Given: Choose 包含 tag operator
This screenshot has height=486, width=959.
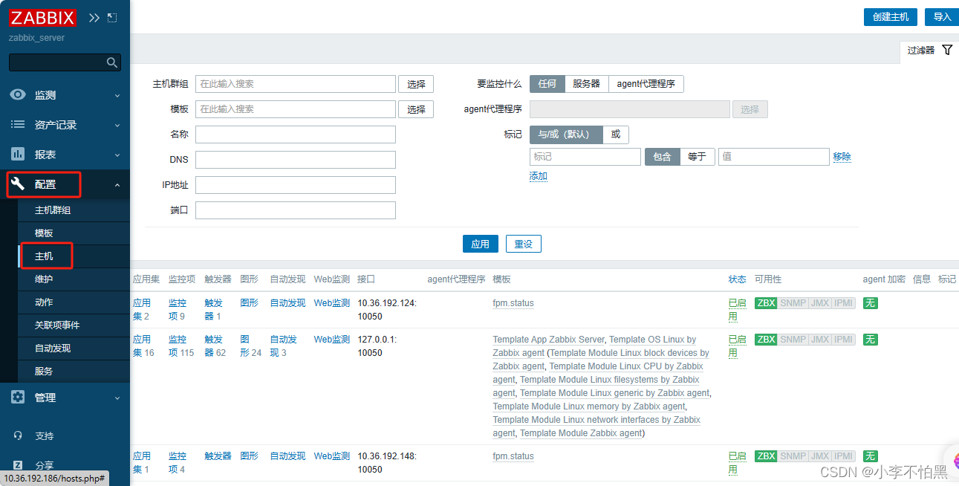Looking at the screenshot, I should pos(663,157).
